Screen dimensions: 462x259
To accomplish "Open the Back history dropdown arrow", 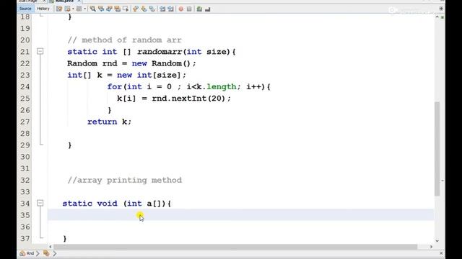I will coord(73,9).
